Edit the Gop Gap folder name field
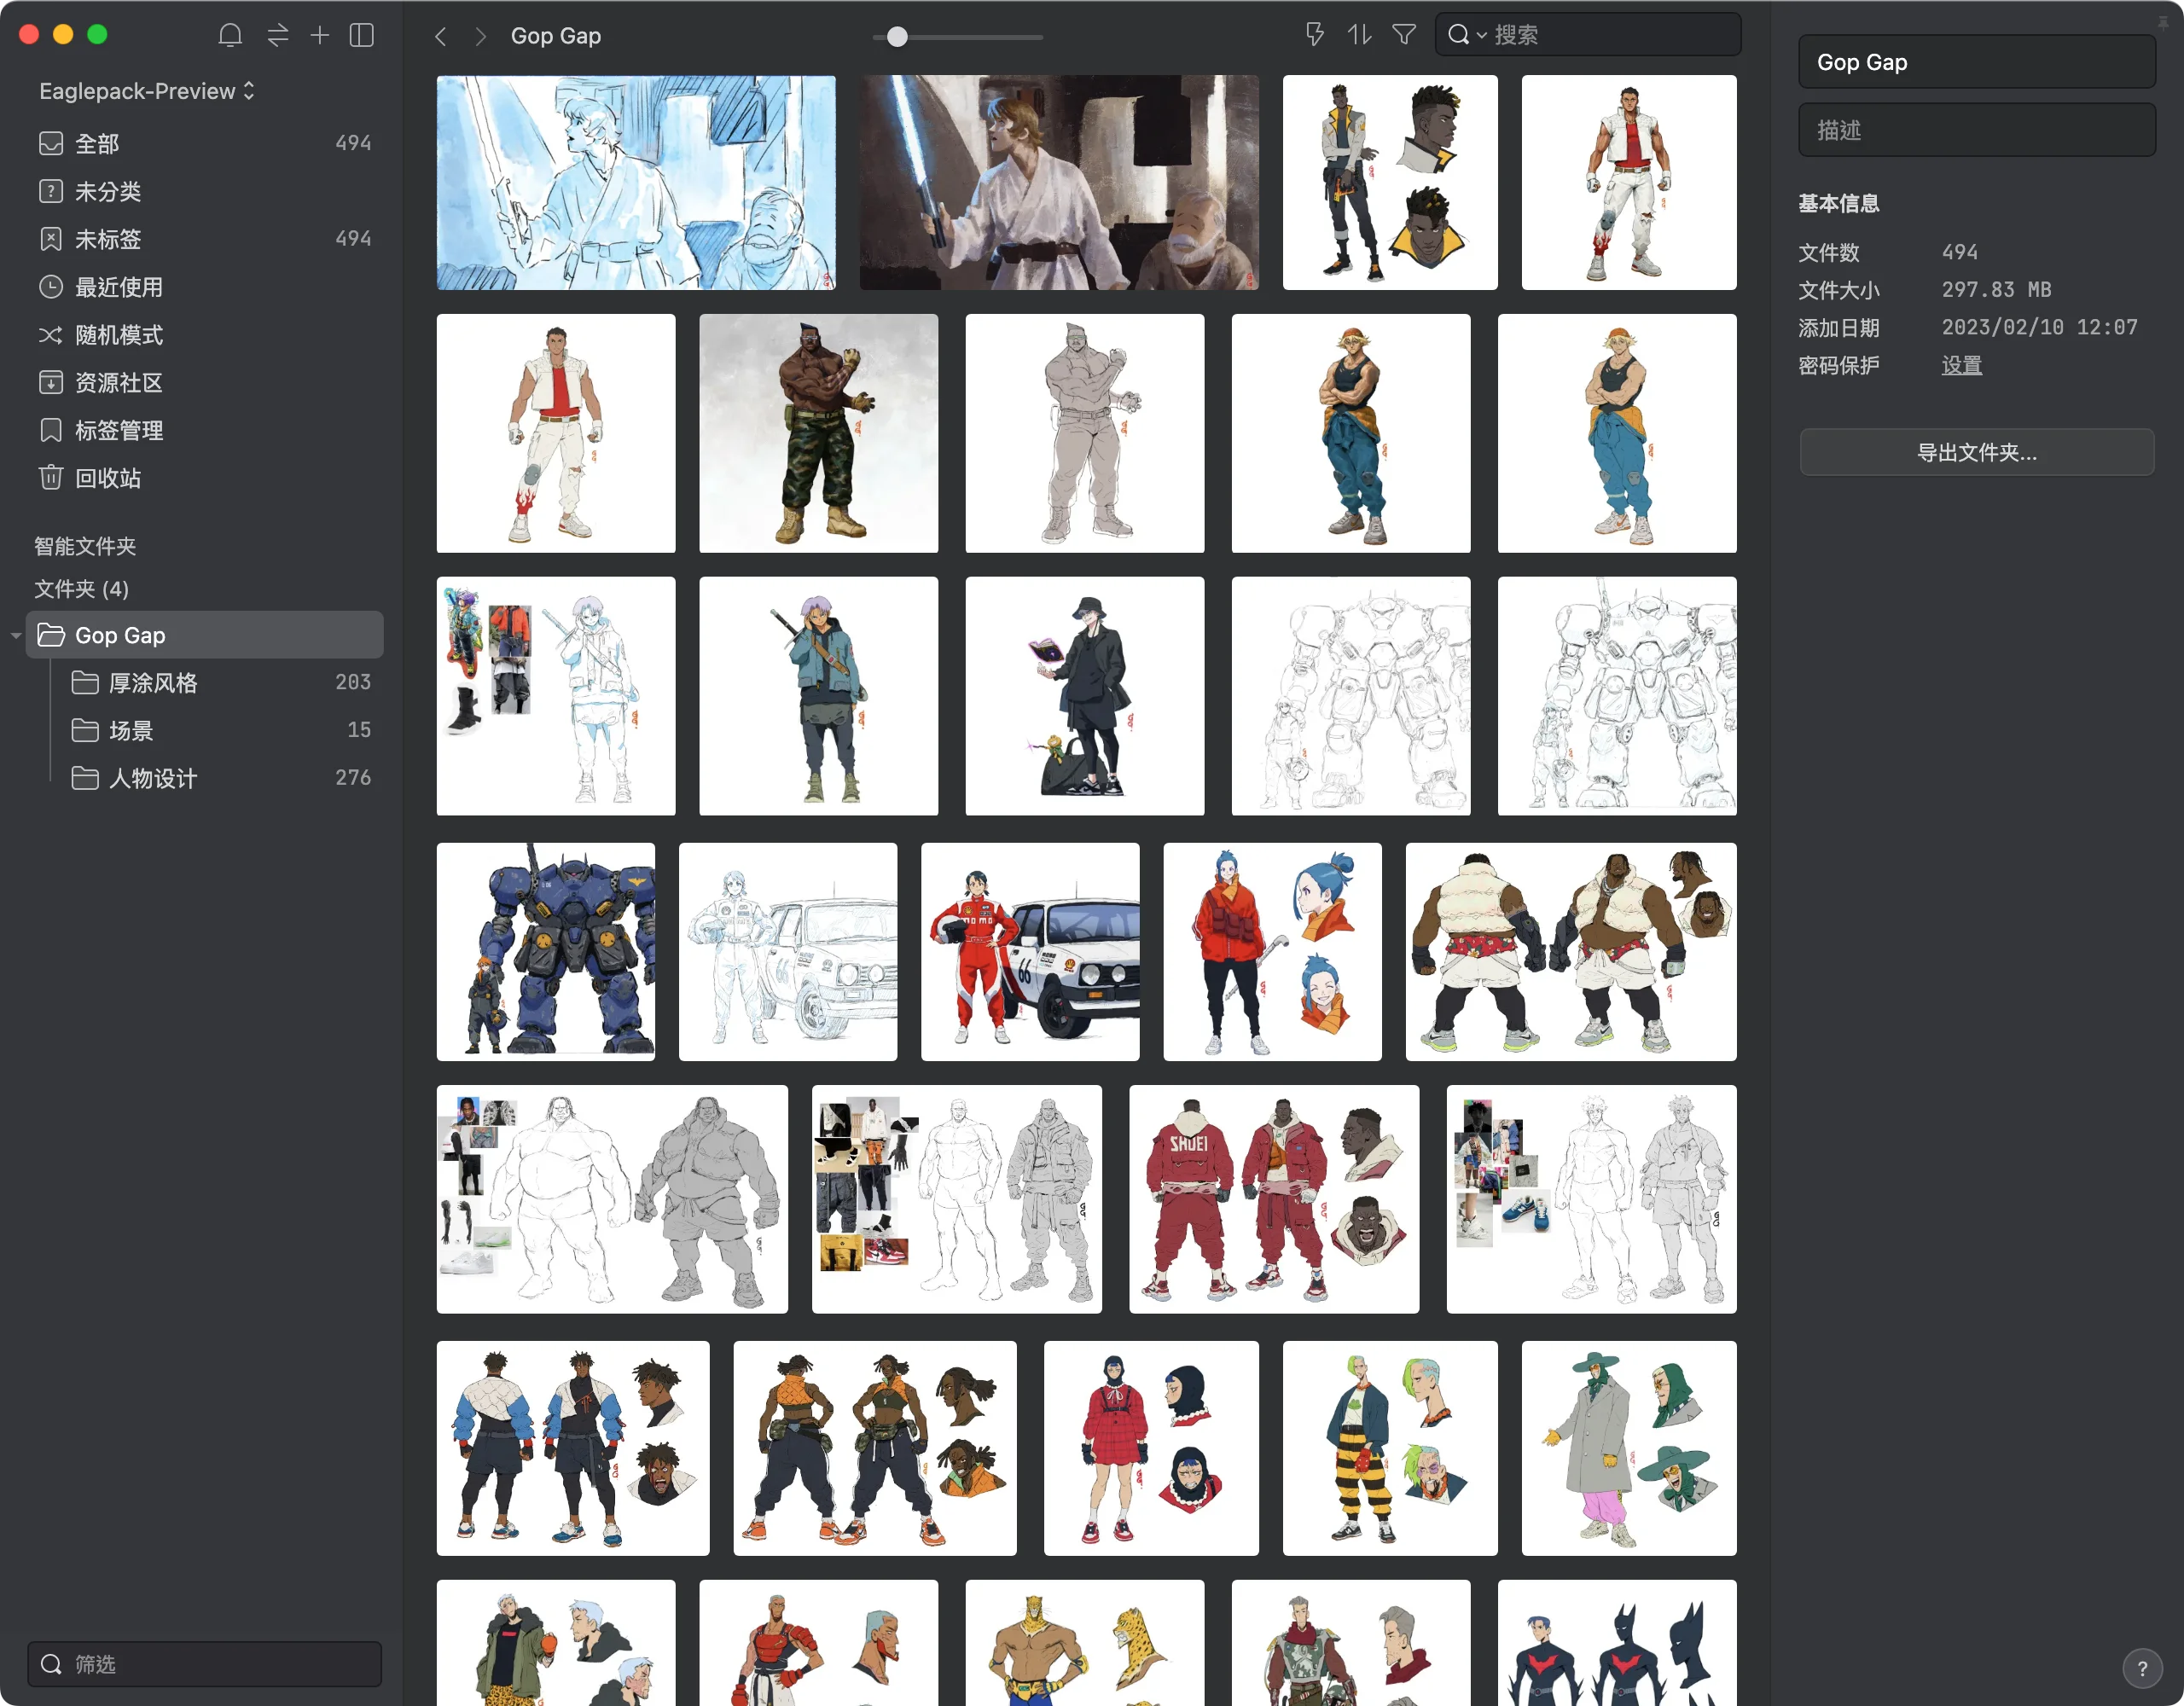 1977,62
